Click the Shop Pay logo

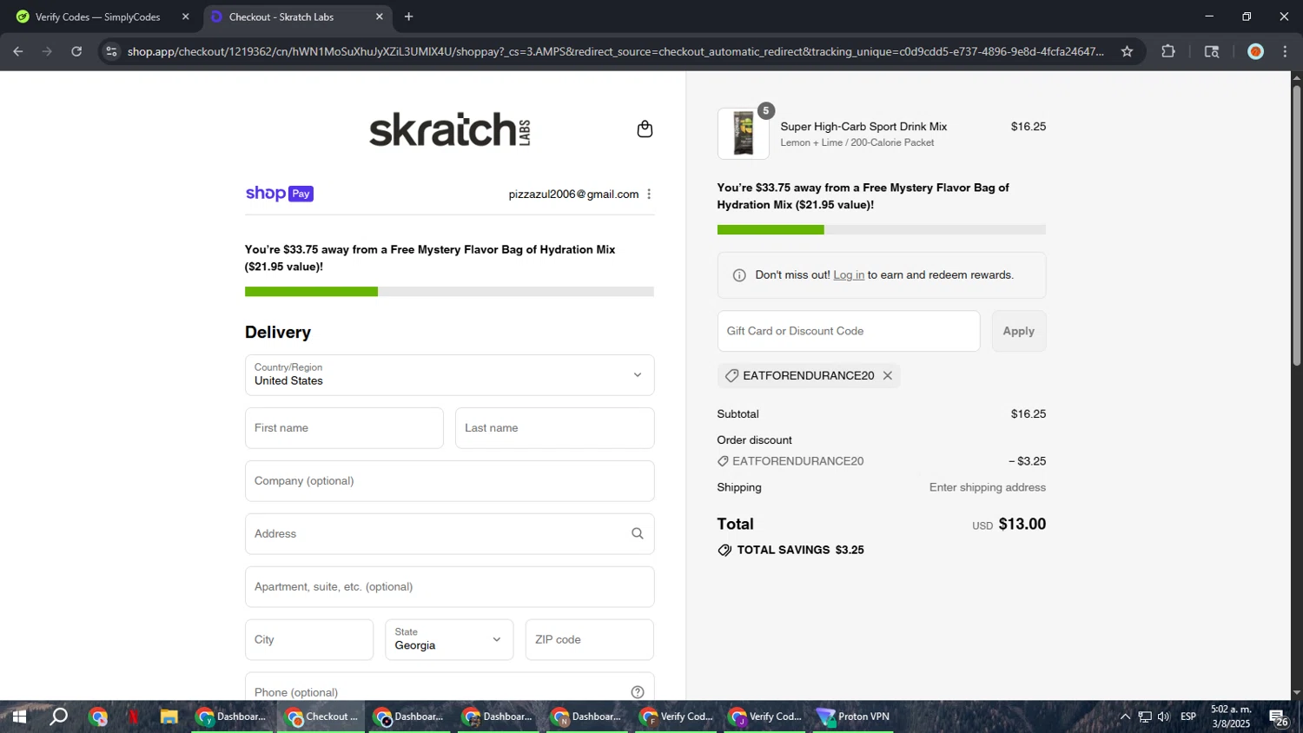pos(280,194)
